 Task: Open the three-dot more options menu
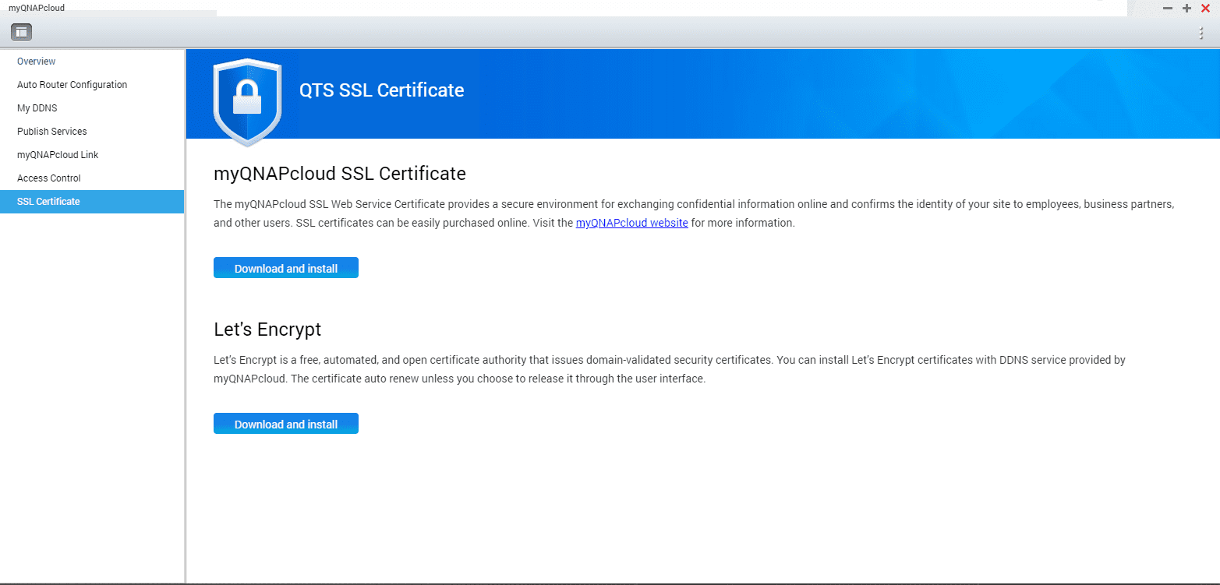click(1201, 32)
